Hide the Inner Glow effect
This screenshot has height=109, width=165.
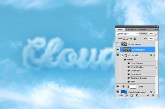coord(129,74)
